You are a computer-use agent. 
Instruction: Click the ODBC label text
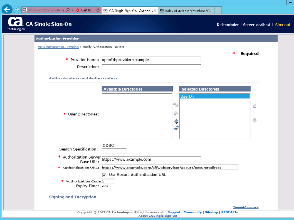[108, 145]
